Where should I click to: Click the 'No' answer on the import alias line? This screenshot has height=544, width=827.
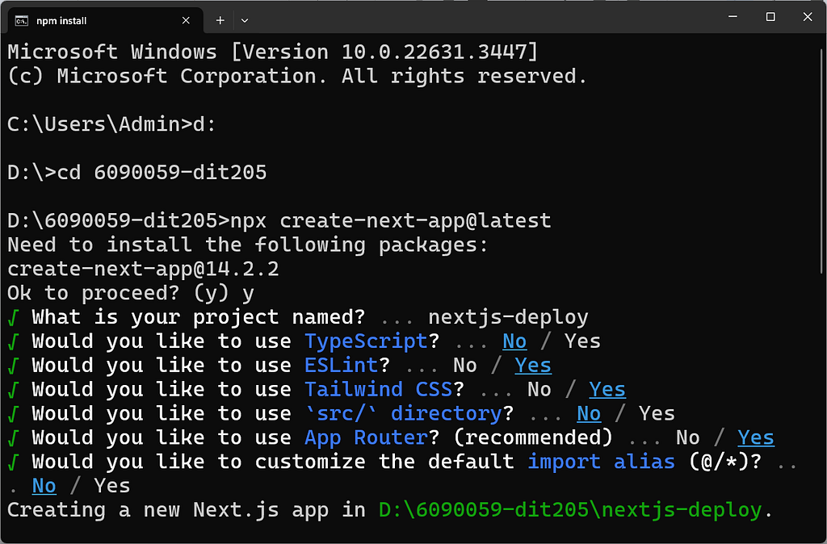pyautogui.click(x=44, y=486)
